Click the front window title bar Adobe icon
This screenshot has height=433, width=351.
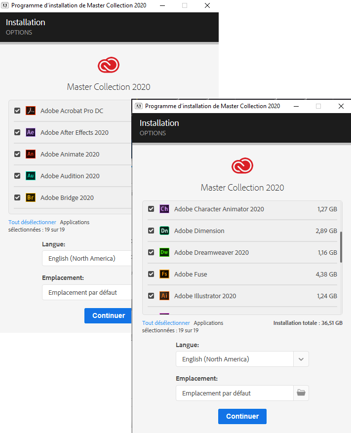[x=139, y=106]
